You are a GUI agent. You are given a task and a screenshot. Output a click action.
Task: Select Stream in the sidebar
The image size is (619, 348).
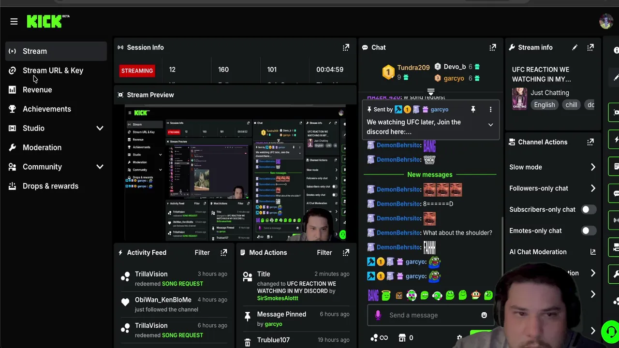click(x=56, y=51)
